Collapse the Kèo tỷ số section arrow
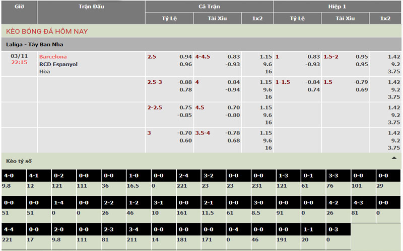The height and width of the screenshot is (251, 403). tap(393, 158)
